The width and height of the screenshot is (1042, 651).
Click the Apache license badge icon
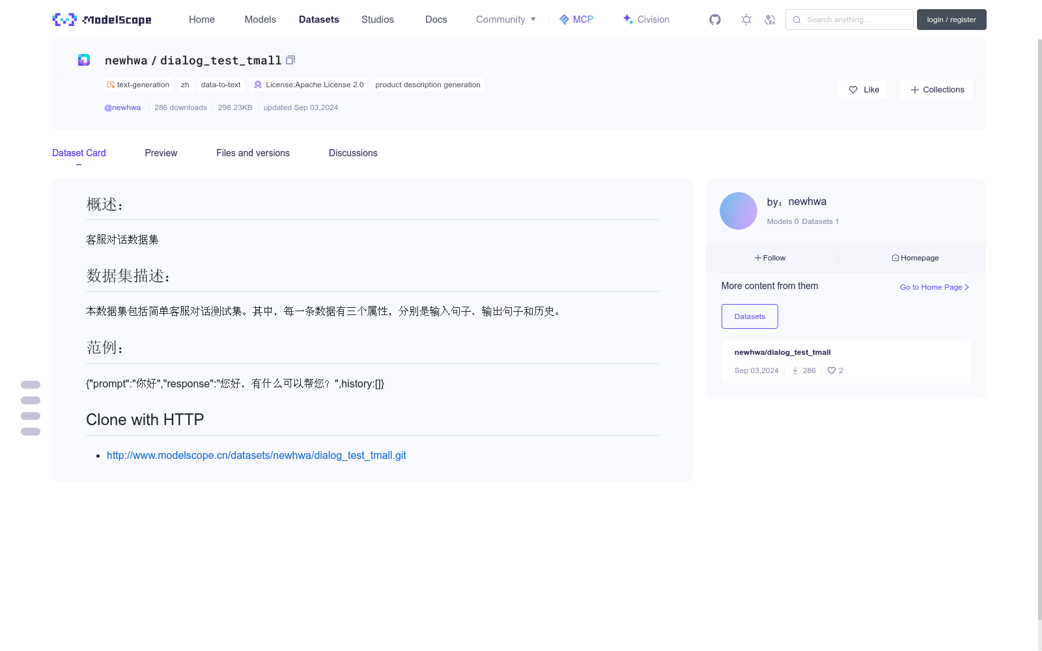(258, 85)
